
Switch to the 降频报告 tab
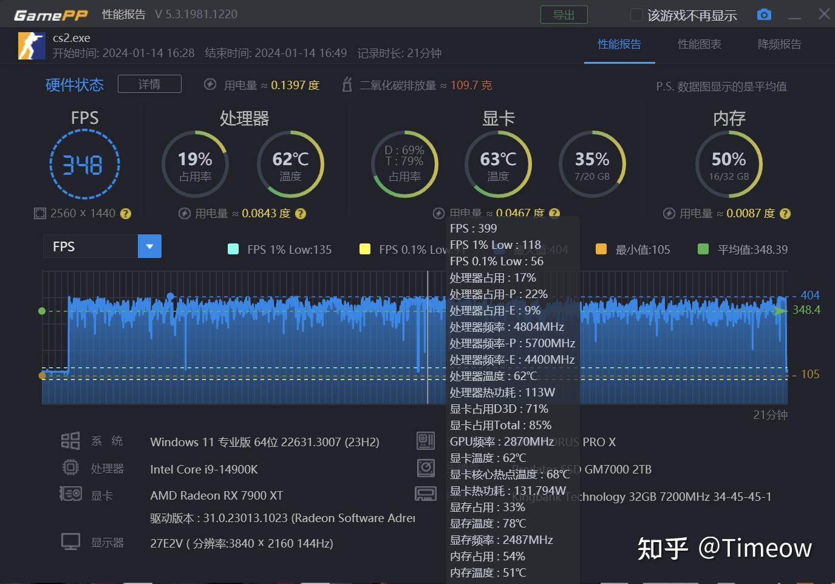tap(780, 44)
